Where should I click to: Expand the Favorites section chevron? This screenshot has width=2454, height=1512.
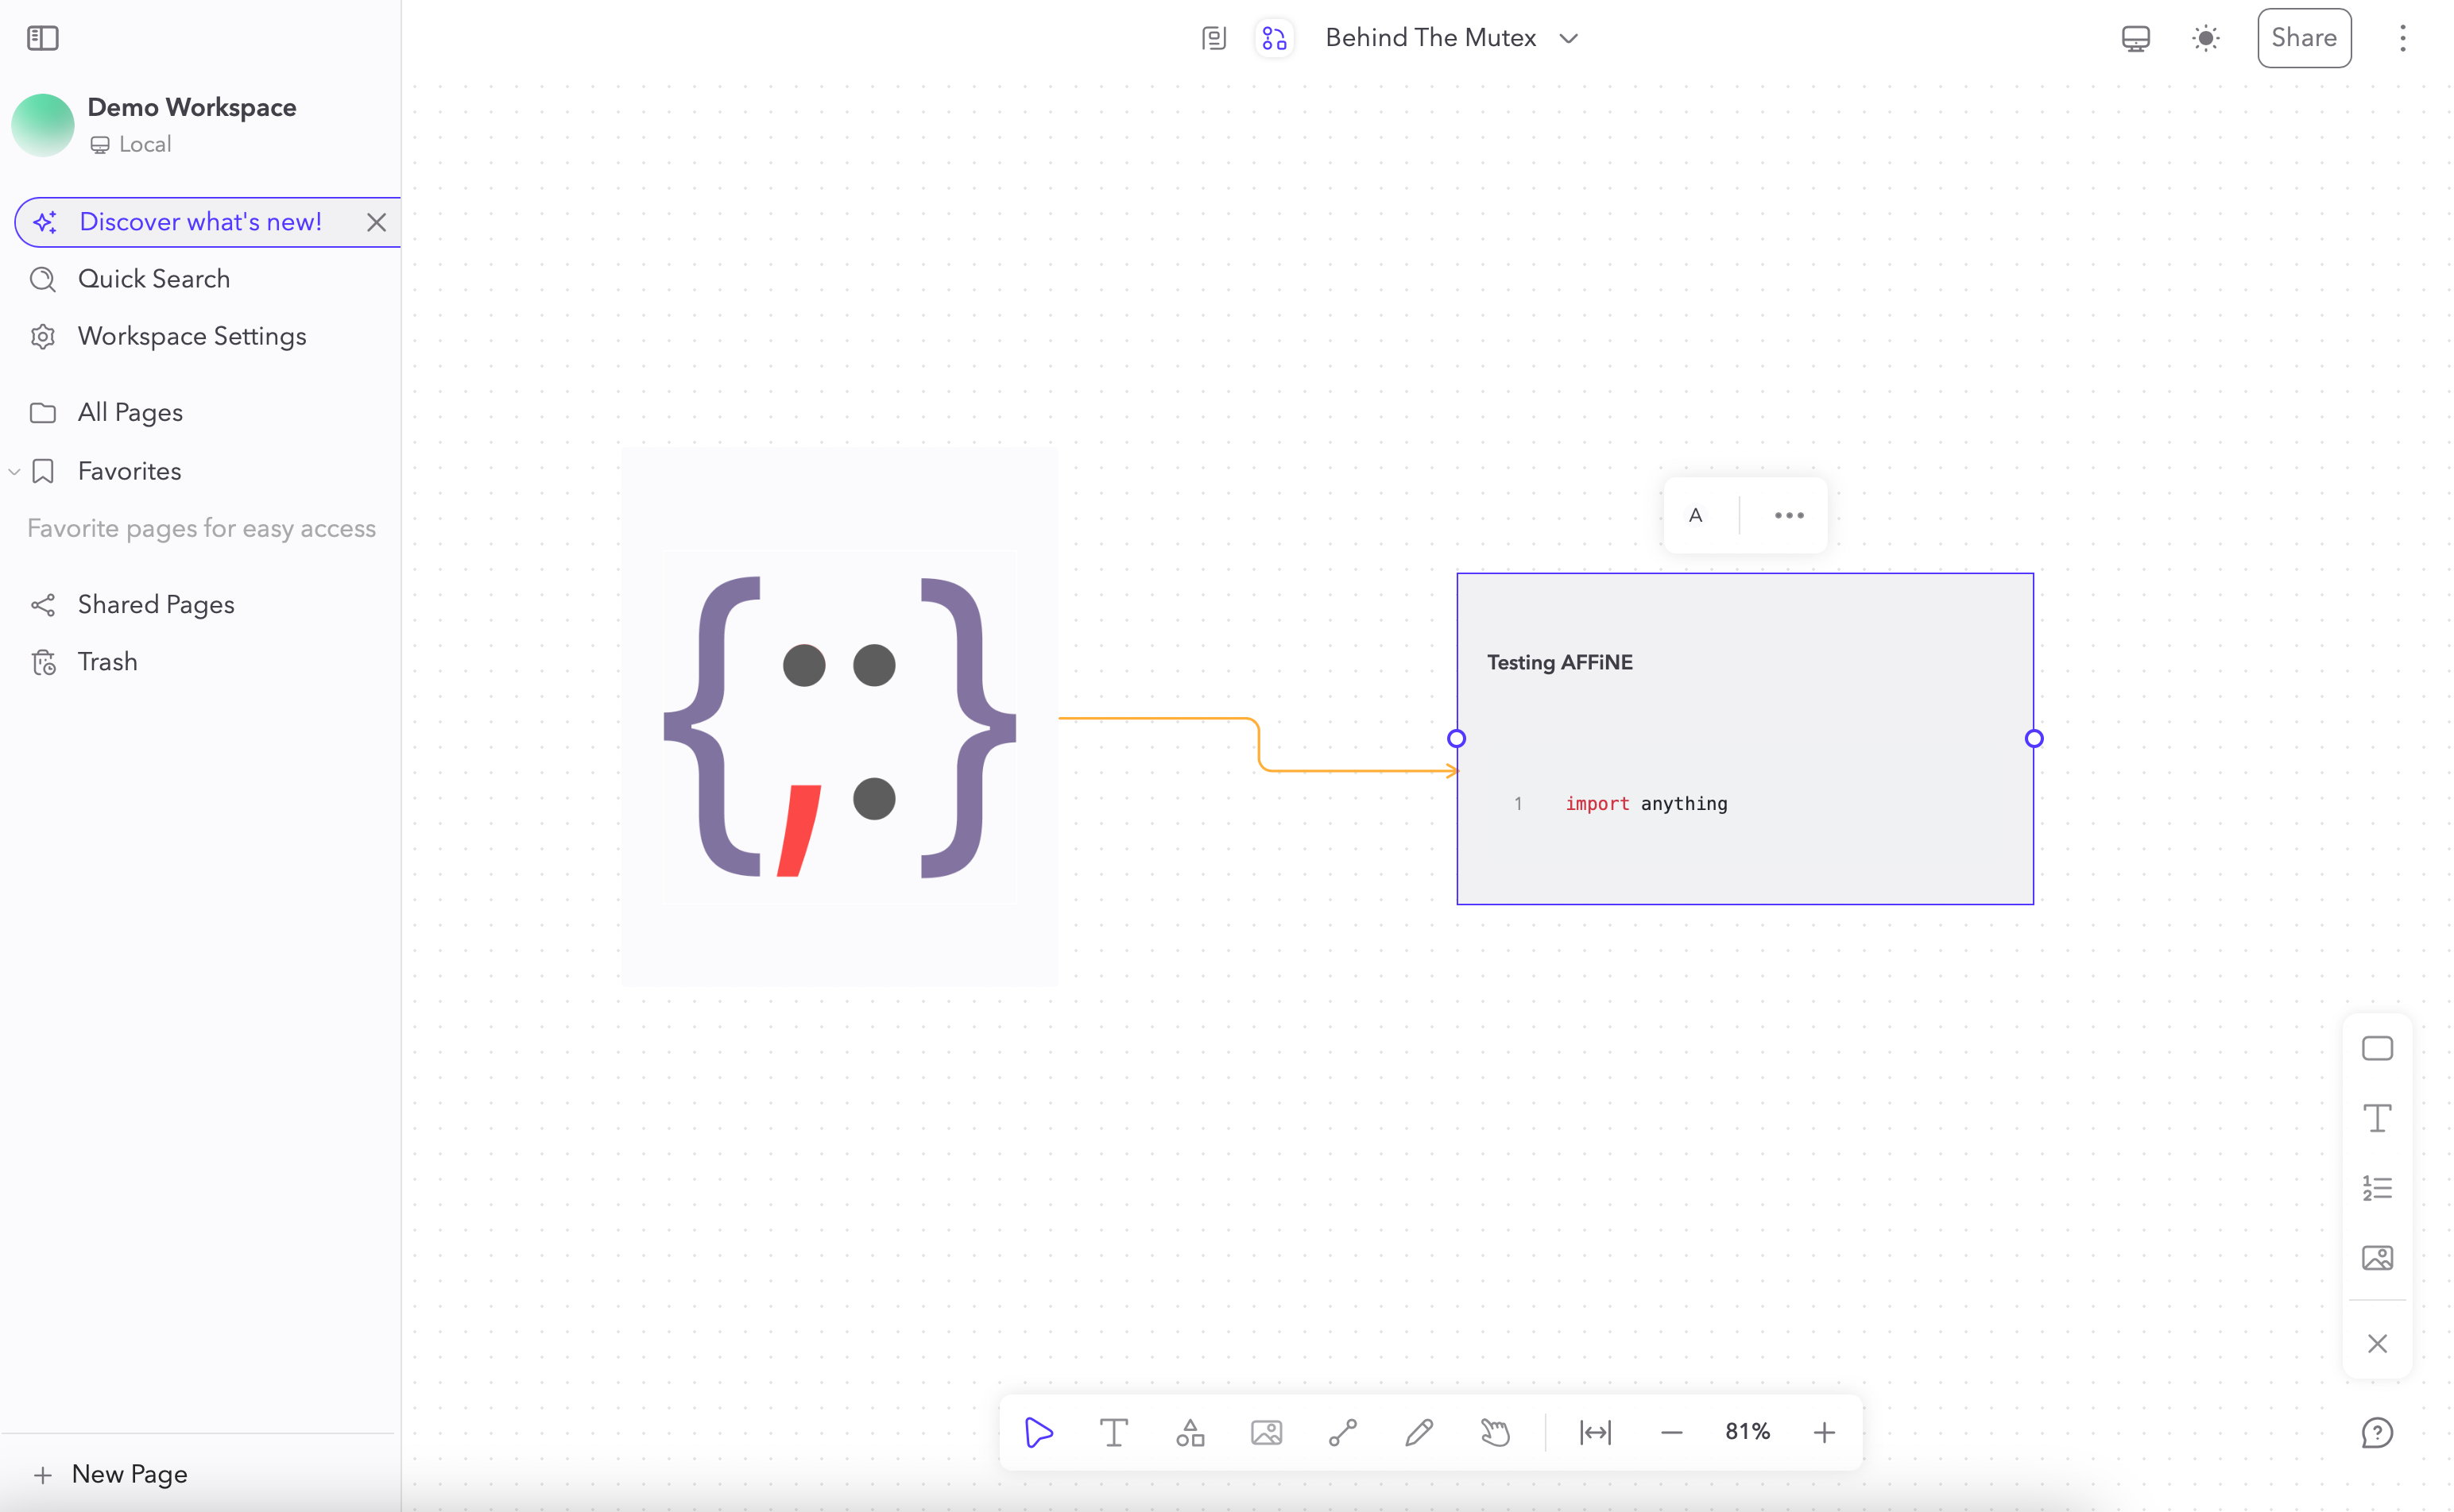click(14, 471)
